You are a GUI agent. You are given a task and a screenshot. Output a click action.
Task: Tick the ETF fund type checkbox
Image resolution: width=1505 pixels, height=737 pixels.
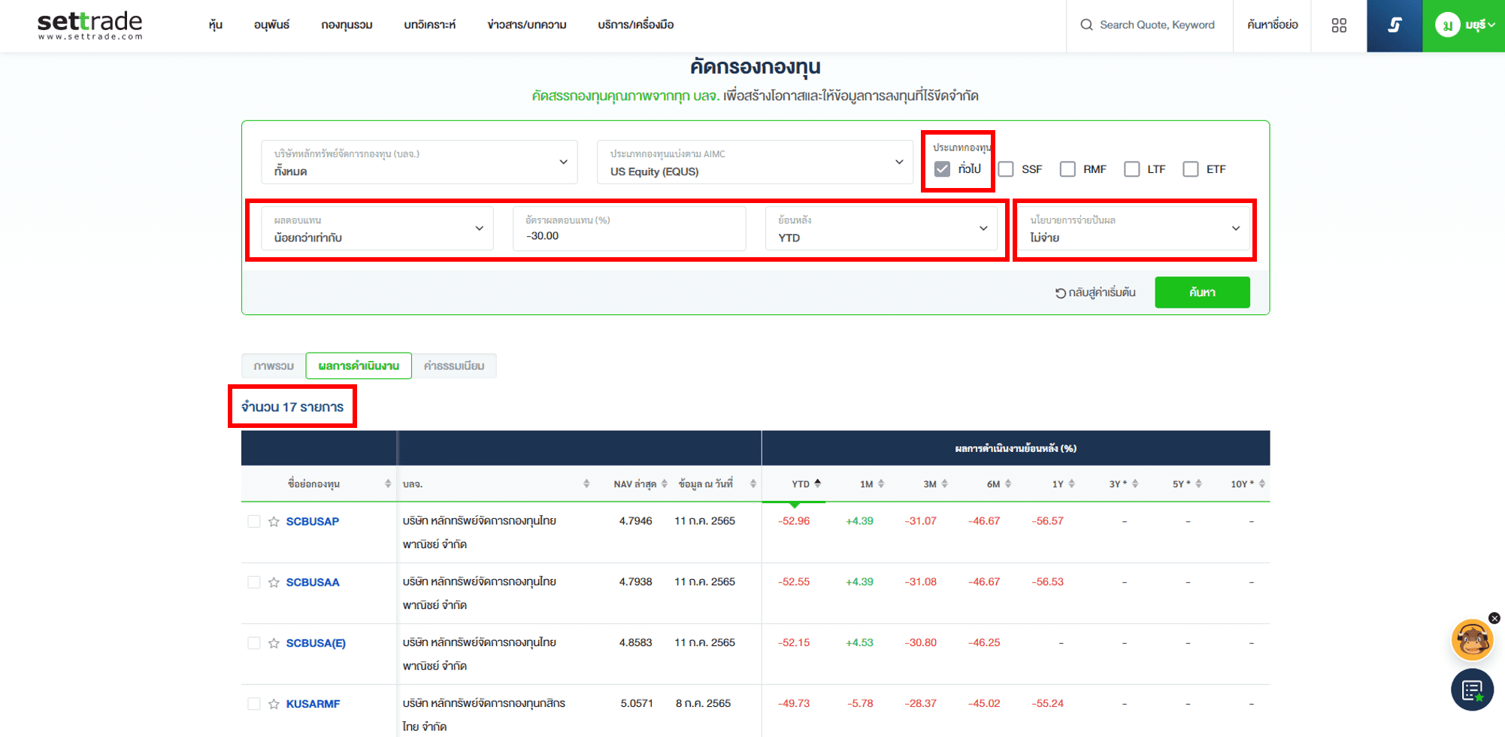point(1190,169)
